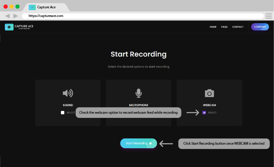Open the FAQs nav item
274x167 pixels.
(224, 27)
